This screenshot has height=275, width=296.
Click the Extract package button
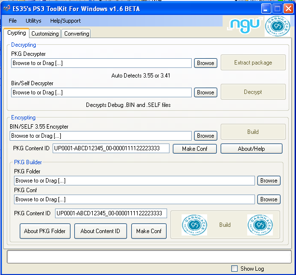pos(253,63)
